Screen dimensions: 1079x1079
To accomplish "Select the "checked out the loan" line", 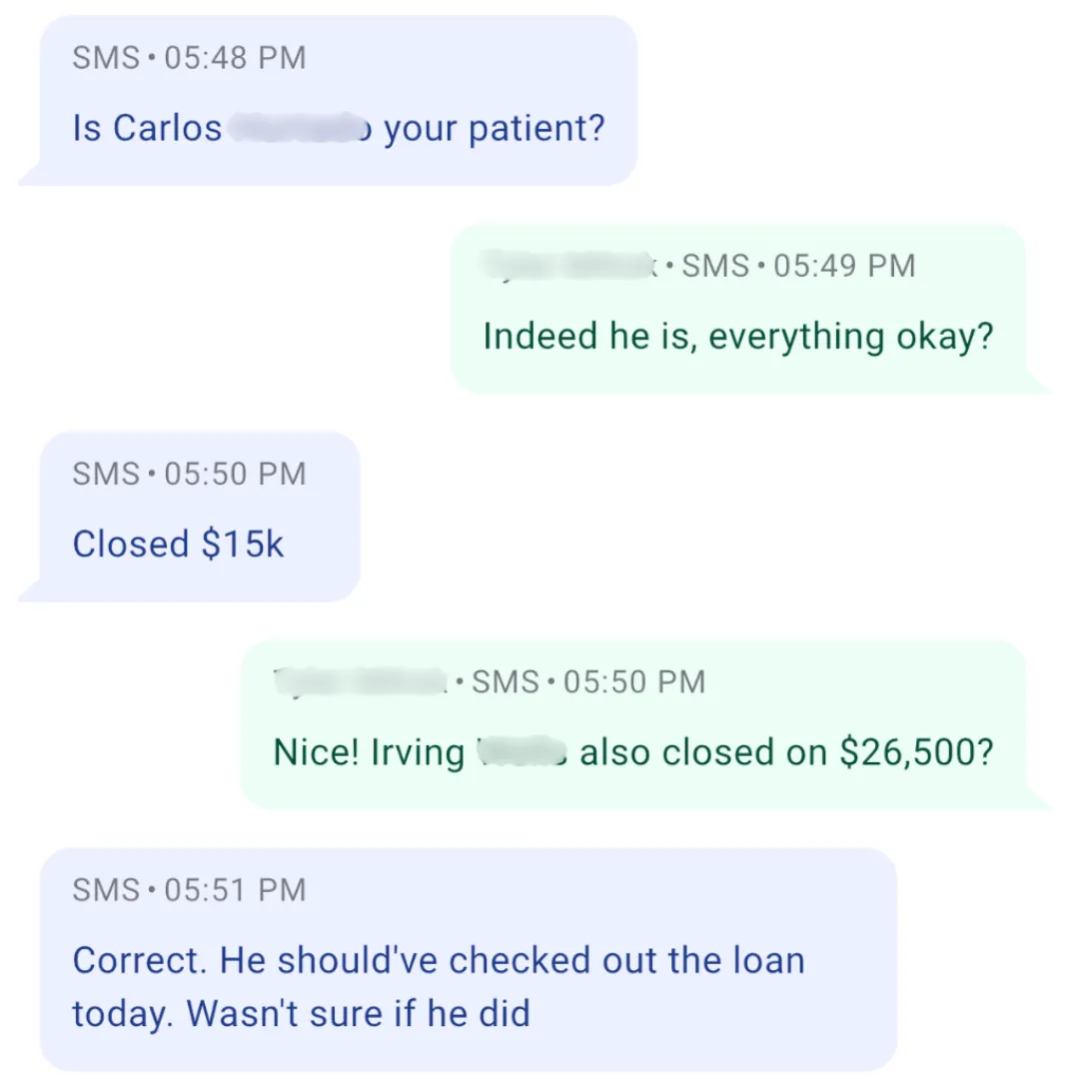I will click(x=625, y=960).
